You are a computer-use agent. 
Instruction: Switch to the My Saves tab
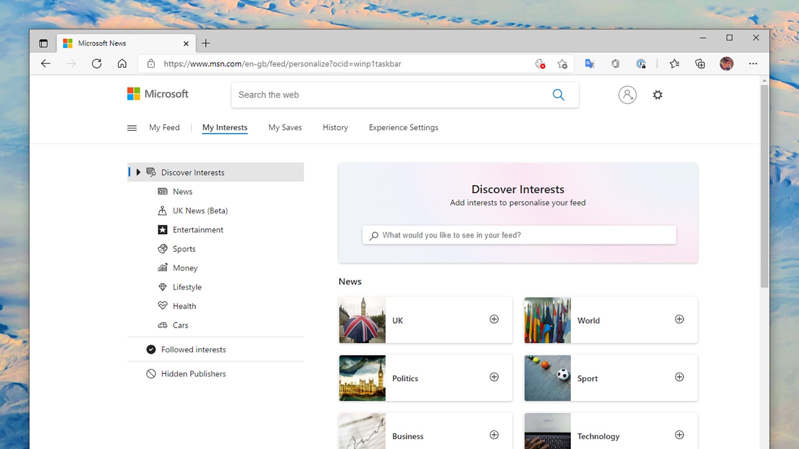coord(285,128)
